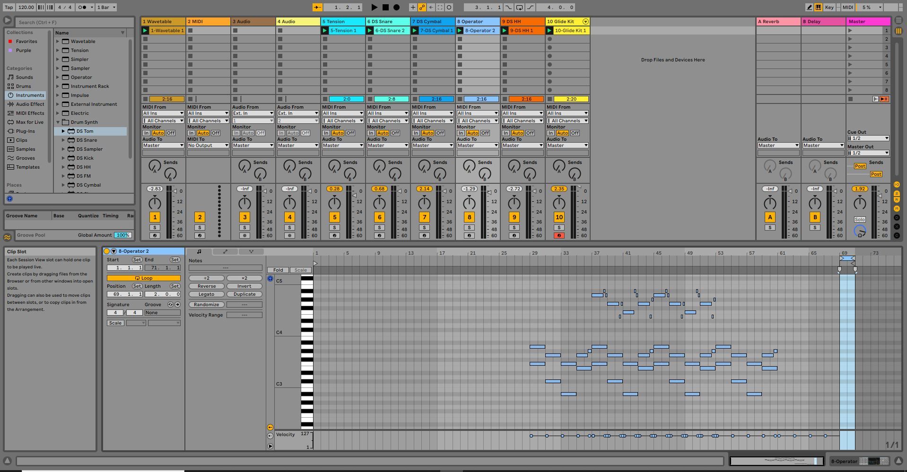Image resolution: width=907 pixels, height=472 pixels.
Task: Set track 1 Wavetable monitor to In
Action: click(x=147, y=133)
